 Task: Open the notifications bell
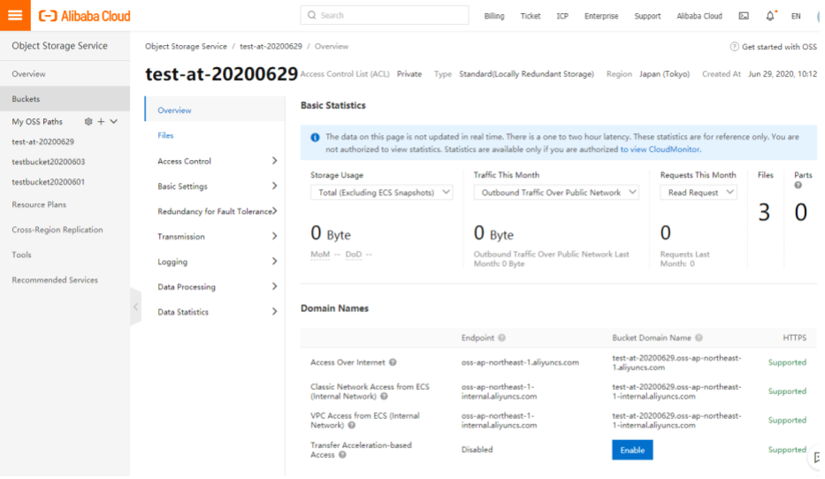770,16
